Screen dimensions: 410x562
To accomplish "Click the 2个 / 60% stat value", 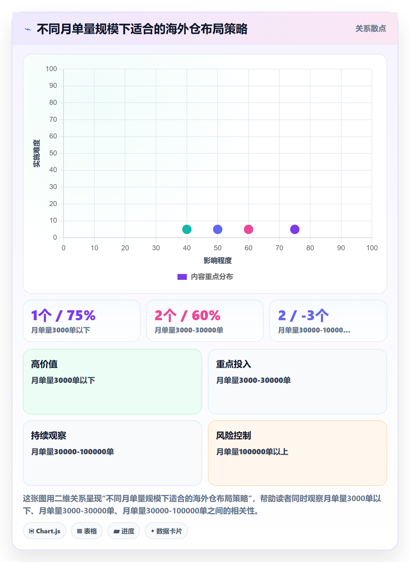I will pos(187,316).
